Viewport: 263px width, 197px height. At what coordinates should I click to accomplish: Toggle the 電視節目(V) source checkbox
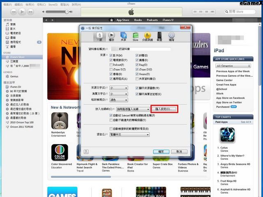pyautogui.click(x=111, y=60)
